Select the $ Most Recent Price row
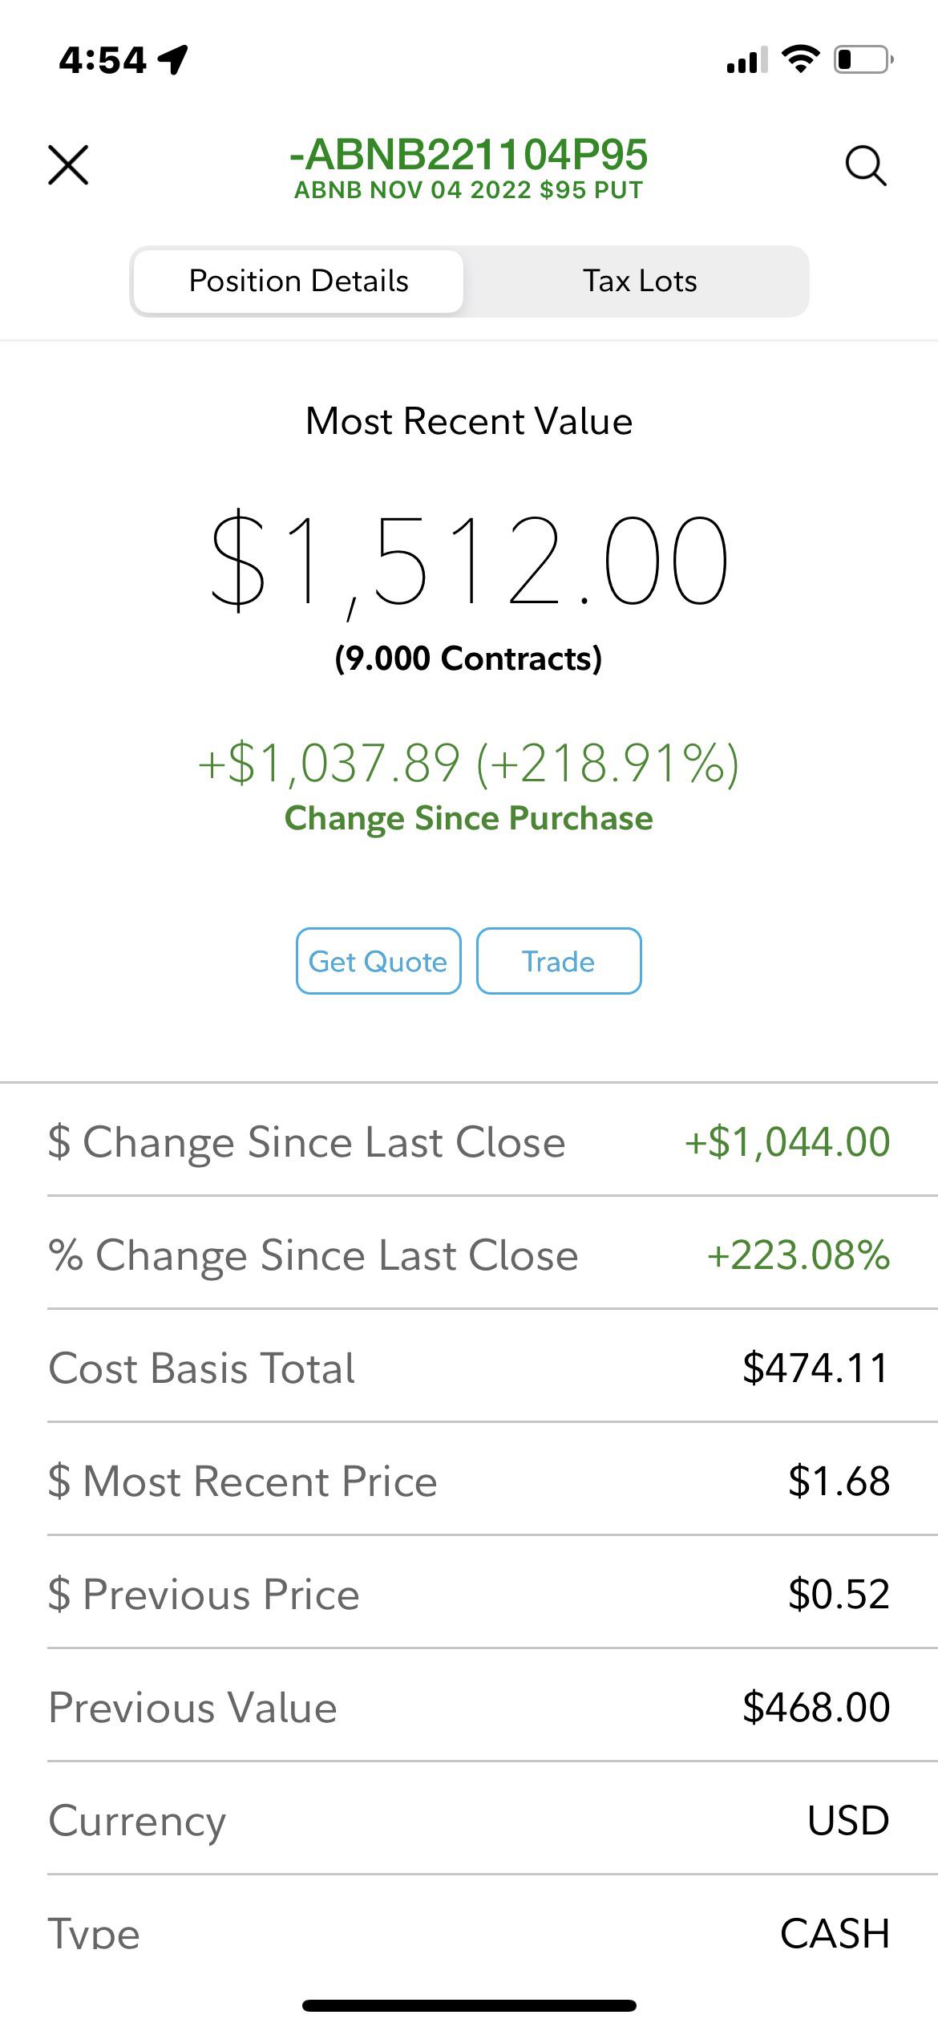Image resolution: width=938 pixels, height=2031 pixels. point(469,1481)
